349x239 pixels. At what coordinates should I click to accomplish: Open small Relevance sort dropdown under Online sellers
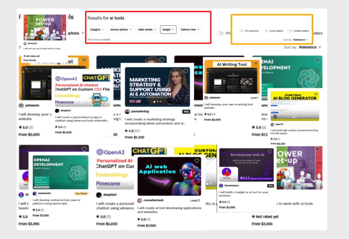point(301,40)
